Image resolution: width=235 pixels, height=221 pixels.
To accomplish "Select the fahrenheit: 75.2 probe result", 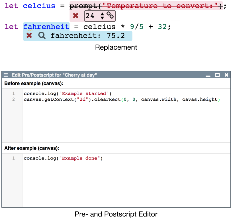I will 88,36.
